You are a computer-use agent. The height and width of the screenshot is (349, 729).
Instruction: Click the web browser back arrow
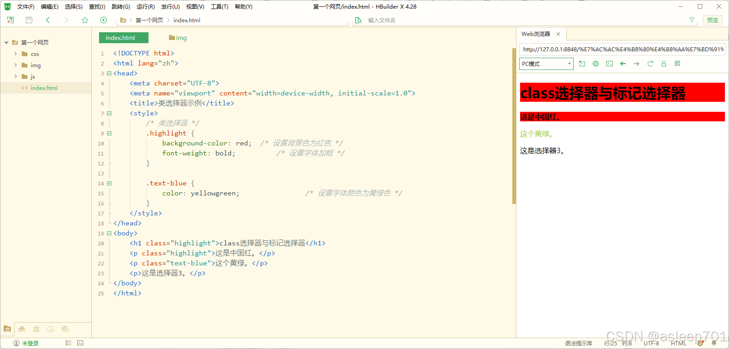point(623,64)
